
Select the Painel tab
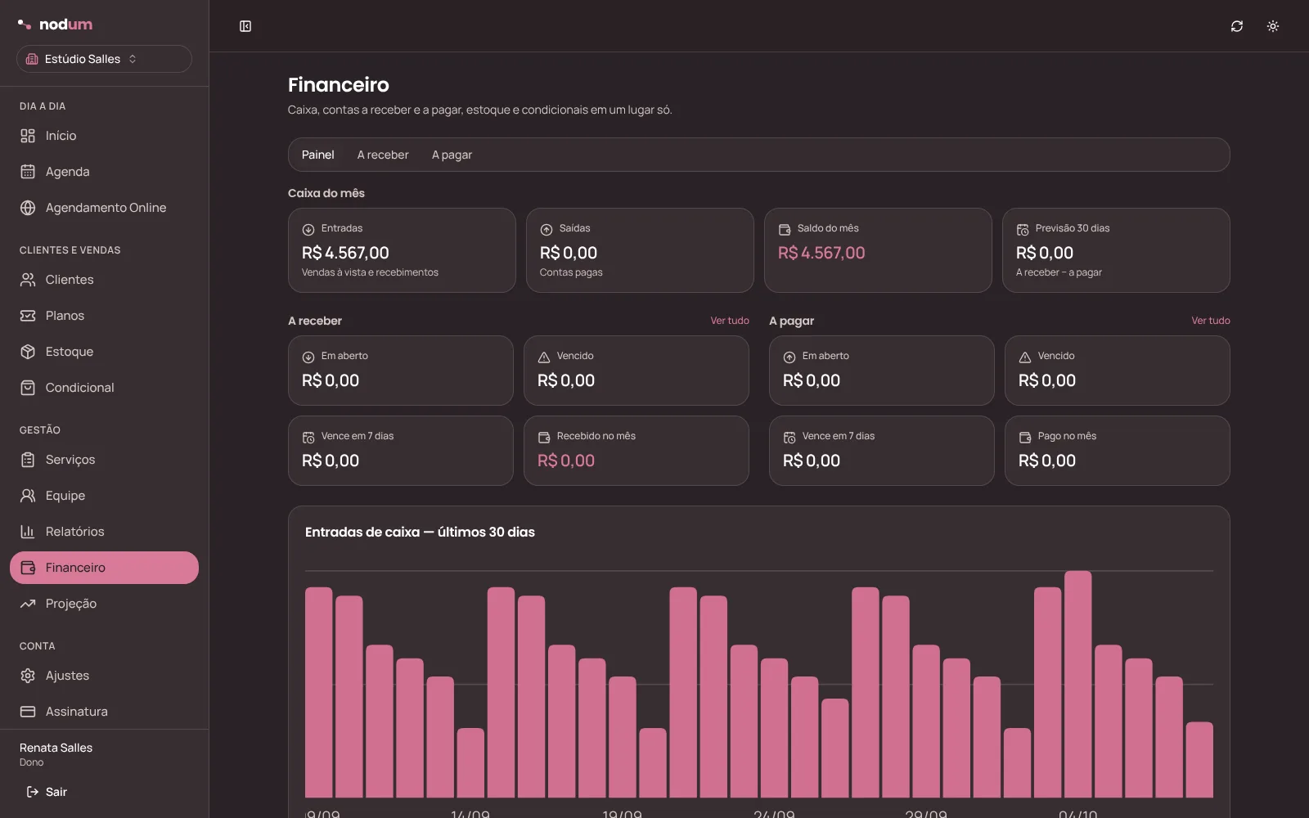pyautogui.click(x=318, y=155)
